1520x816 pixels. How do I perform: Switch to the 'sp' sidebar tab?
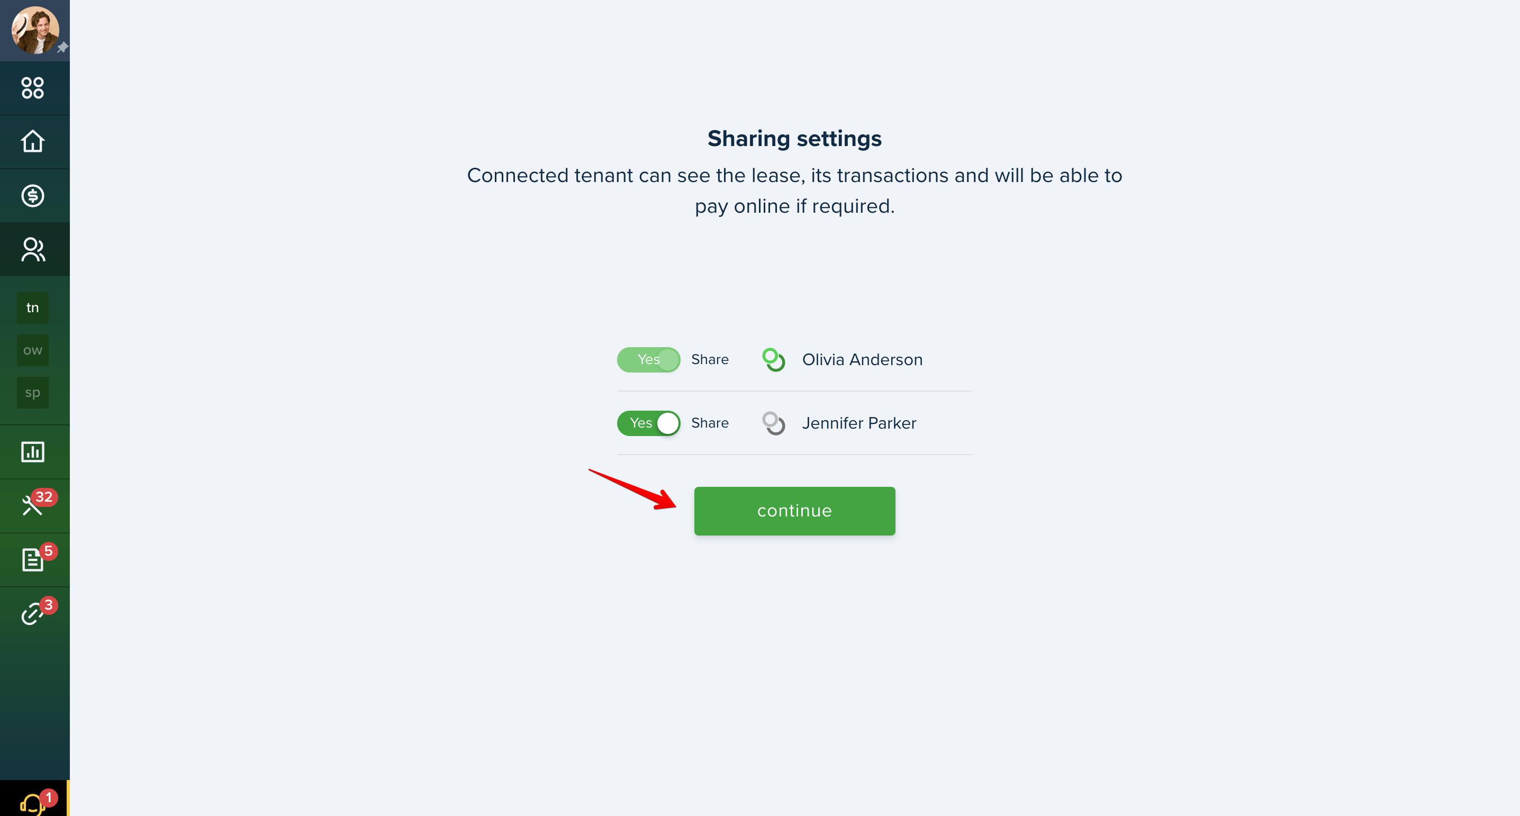click(x=32, y=393)
